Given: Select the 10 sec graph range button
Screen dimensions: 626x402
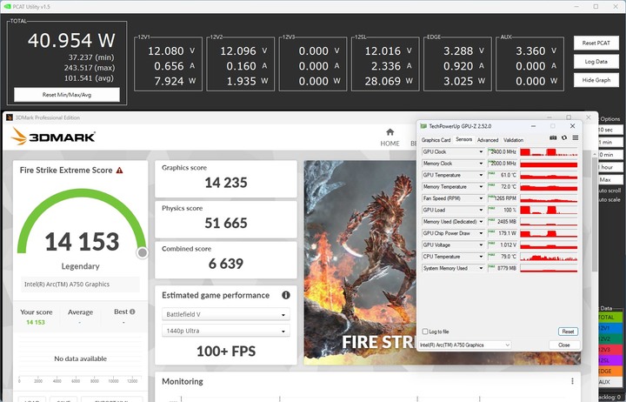Looking at the screenshot, I should pos(609,130).
